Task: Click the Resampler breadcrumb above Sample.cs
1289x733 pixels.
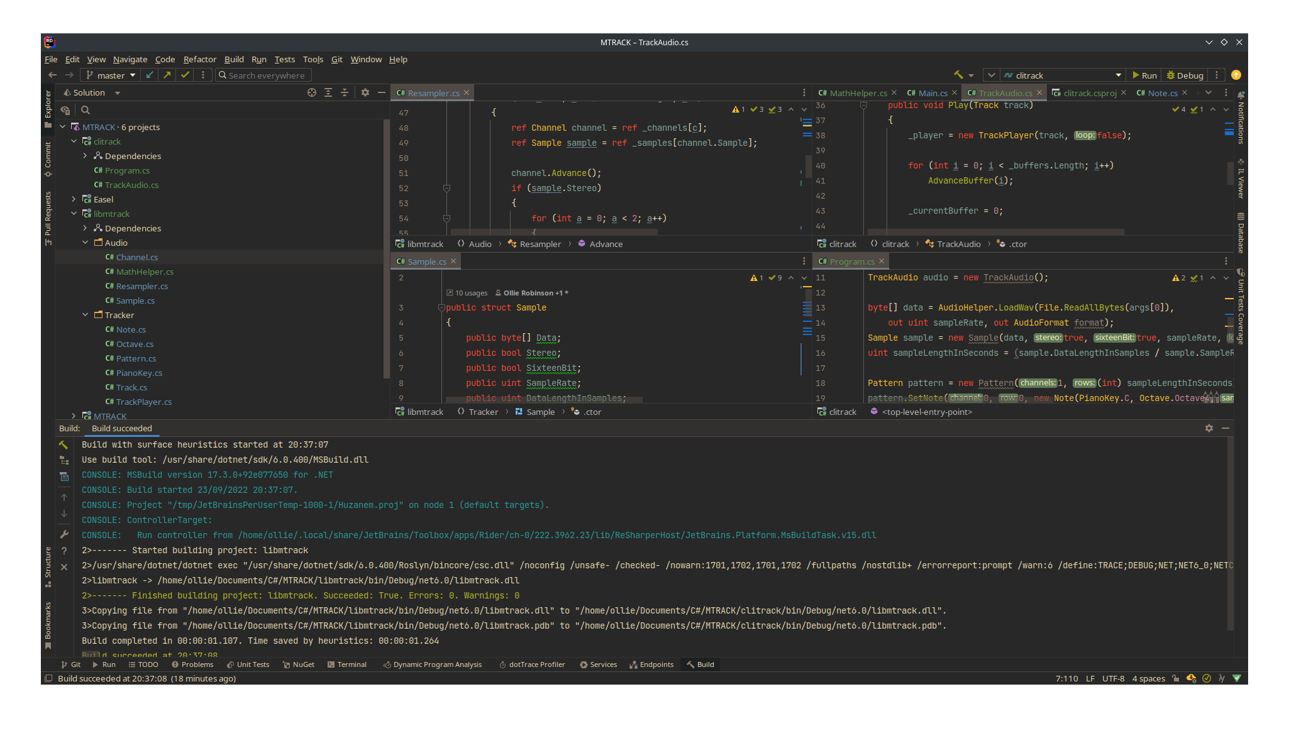Action: pos(539,244)
